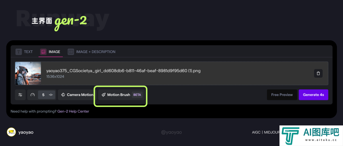Click the uploaded girl image thumbnail
Viewport: 343px width, 146px height.
[x=28, y=73]
